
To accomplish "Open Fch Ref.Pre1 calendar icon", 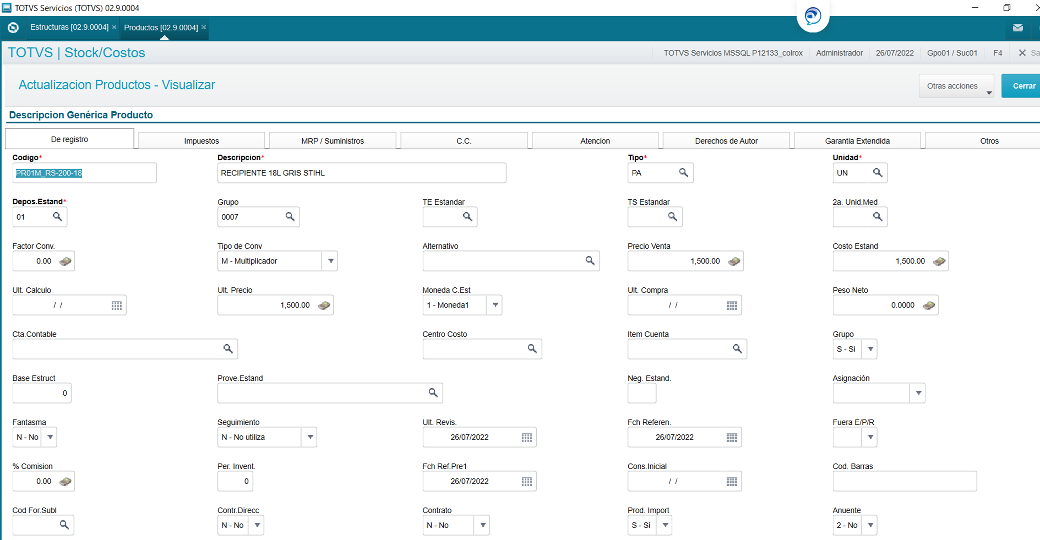I will click(527, 482).
